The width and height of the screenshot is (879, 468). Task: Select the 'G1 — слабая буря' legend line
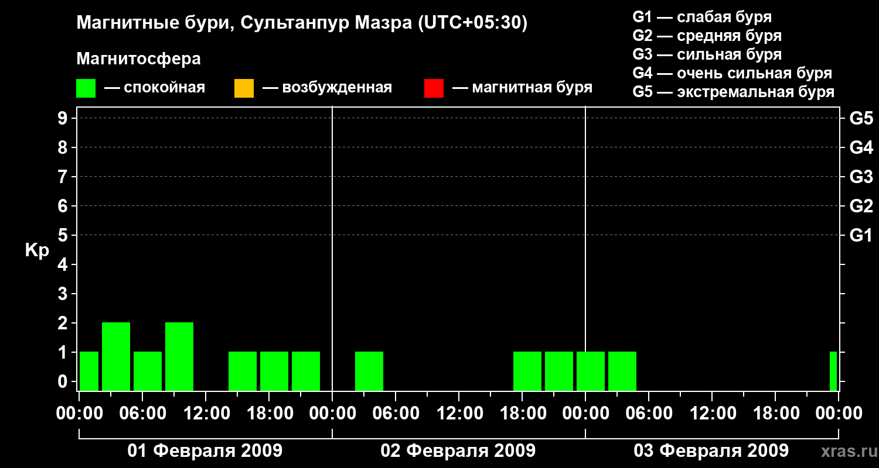coord(702,17)
